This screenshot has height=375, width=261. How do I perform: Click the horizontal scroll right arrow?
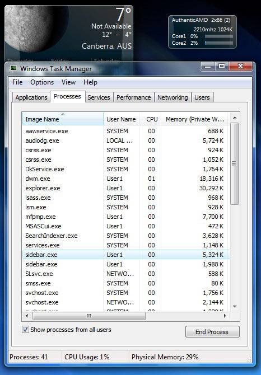(x=225, y=316)
